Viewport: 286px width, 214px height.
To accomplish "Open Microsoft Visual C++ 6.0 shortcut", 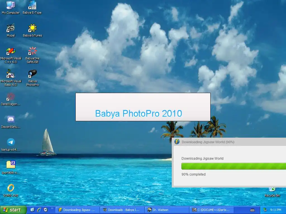I will point(11,55).
